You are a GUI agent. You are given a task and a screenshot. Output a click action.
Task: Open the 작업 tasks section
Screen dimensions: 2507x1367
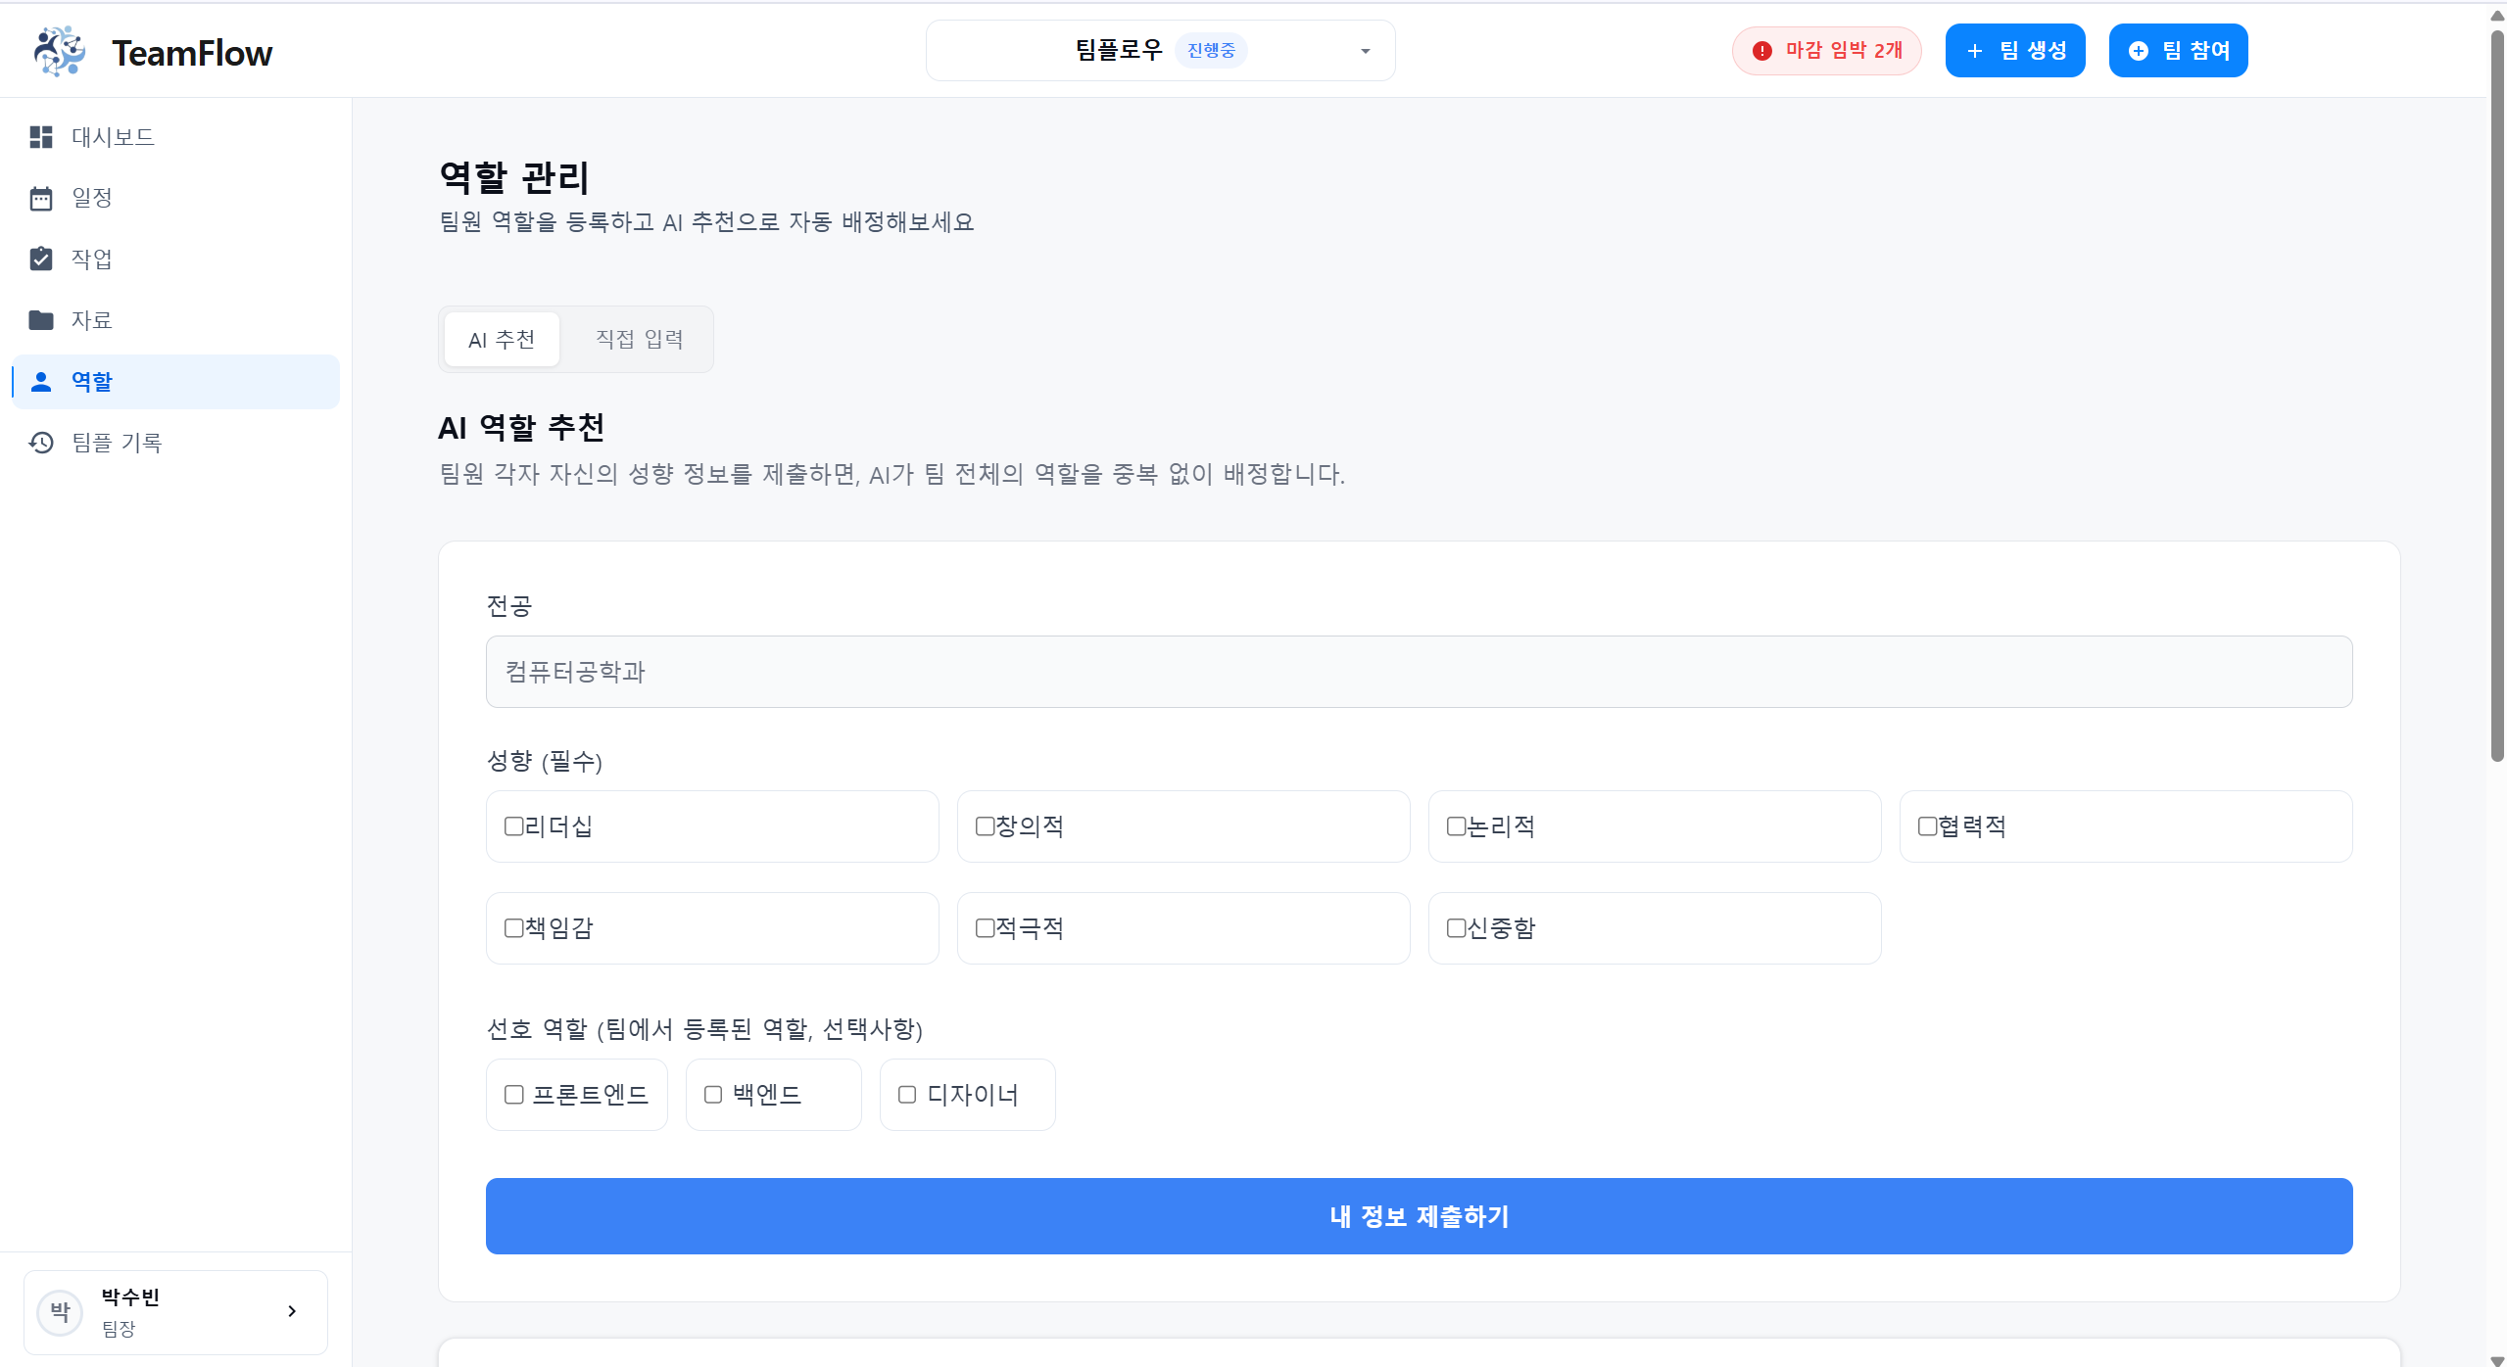coord(94,259)
